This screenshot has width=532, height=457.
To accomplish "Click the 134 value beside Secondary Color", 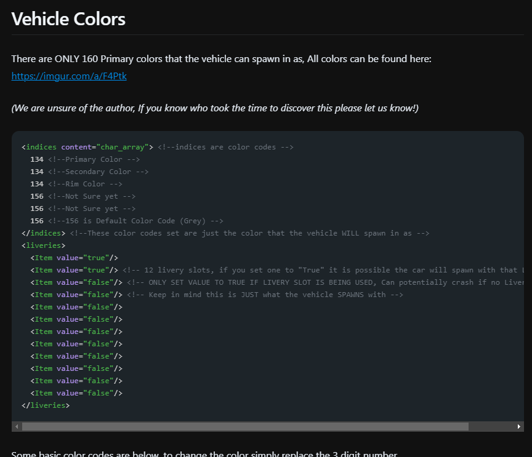I will pyautogui.click(x=37, y=172).
